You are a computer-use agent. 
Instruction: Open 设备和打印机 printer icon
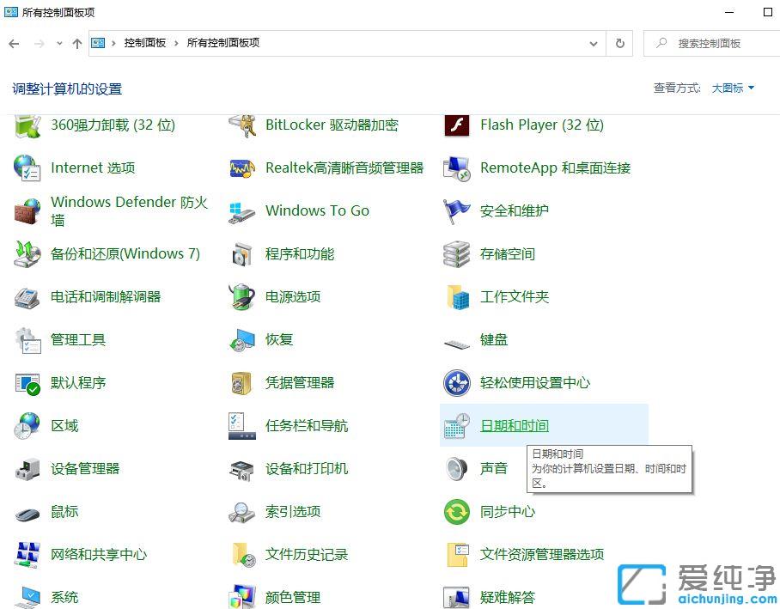tap(242, 470)
